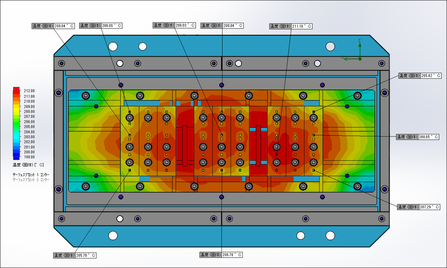Select サーフェスプロット 1: コンター label

pyautogui.click(x=31, y=175)
